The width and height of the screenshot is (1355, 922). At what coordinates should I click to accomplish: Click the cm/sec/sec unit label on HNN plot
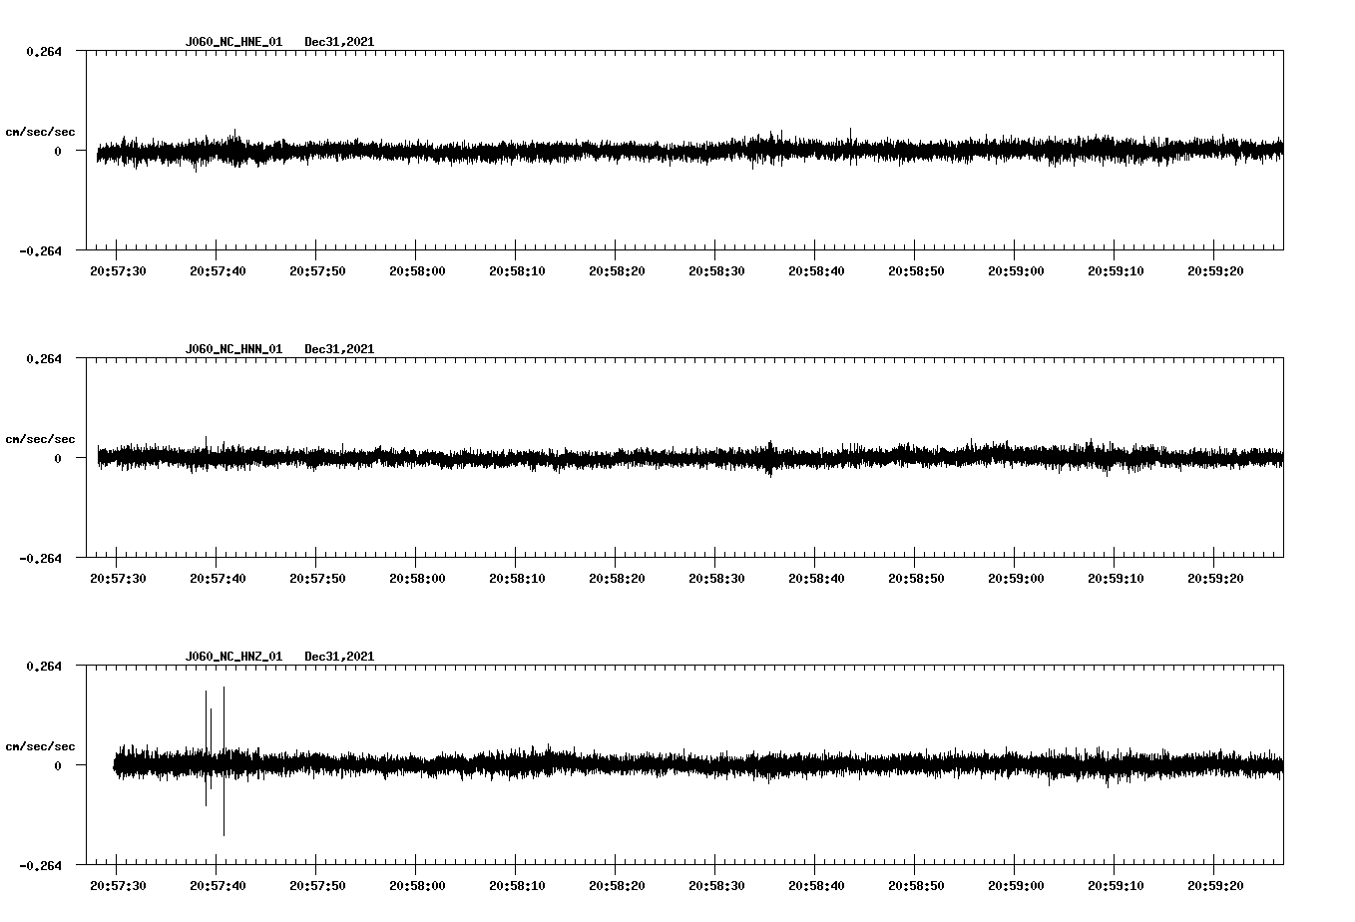coord(40,439)
